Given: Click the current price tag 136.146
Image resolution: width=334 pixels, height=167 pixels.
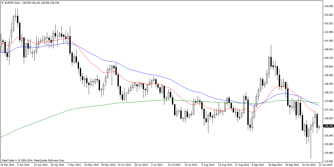Looking at the screenshot, I should point(328,126).
